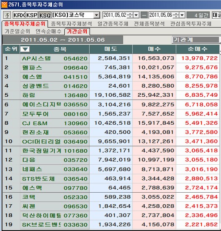Click the orange app icon in title bar
Viewport: 221px width, 231px height.
pyautogui.click(x=4, y=5)
